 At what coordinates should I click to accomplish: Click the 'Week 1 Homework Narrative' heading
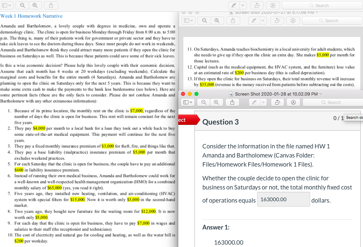31,16
